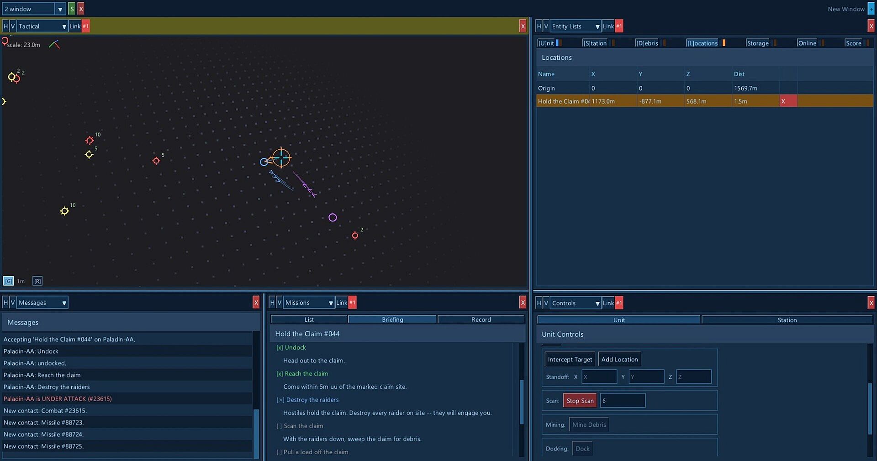
Task: Split Tactical panel horizontally with H
Action: [5, 26]
